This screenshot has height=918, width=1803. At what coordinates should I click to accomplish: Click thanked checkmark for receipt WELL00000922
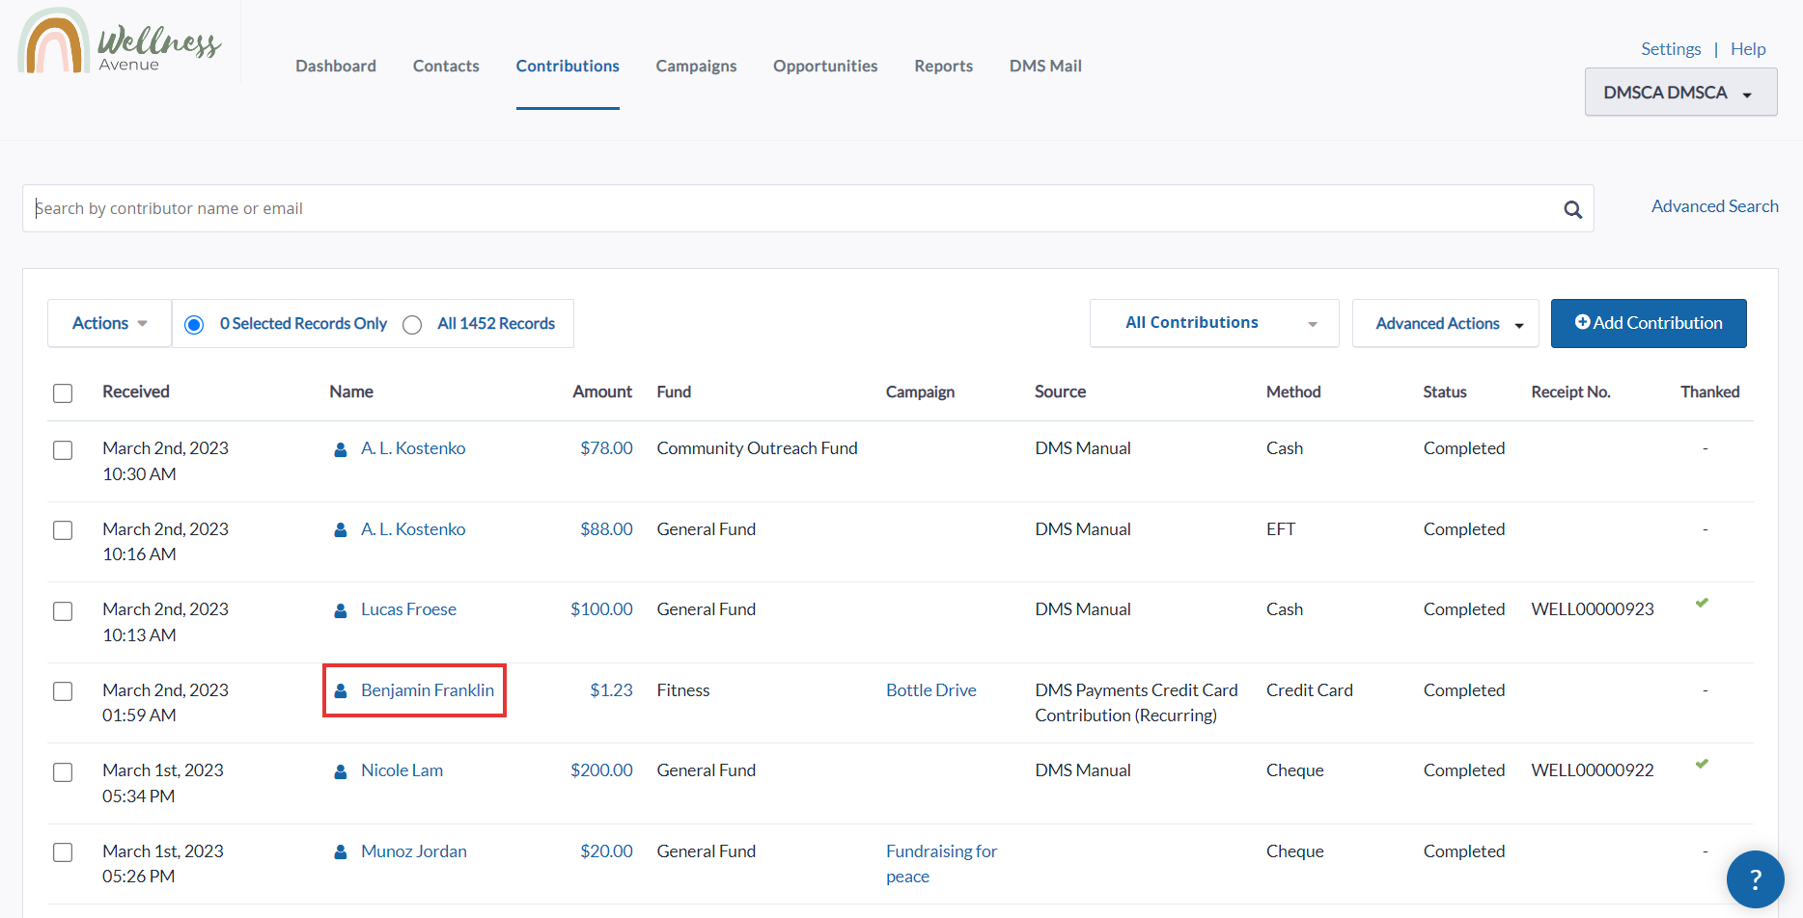pos(1702,764)
